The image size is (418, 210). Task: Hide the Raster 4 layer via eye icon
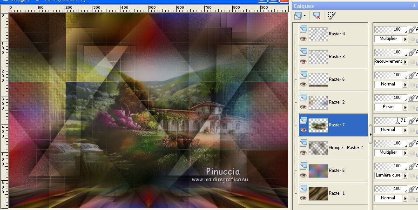pos(303,39)
